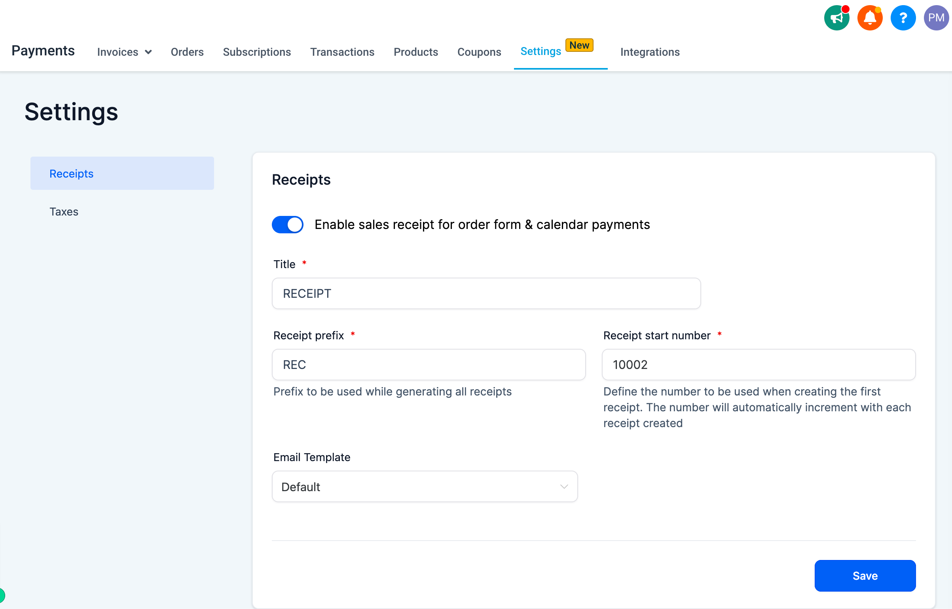Select the Products tab
This screenshot has width=952, height=609.
tap(416, 52)
